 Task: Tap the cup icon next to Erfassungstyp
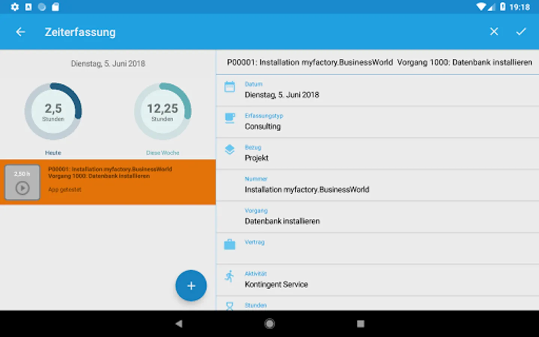(229, 118)
